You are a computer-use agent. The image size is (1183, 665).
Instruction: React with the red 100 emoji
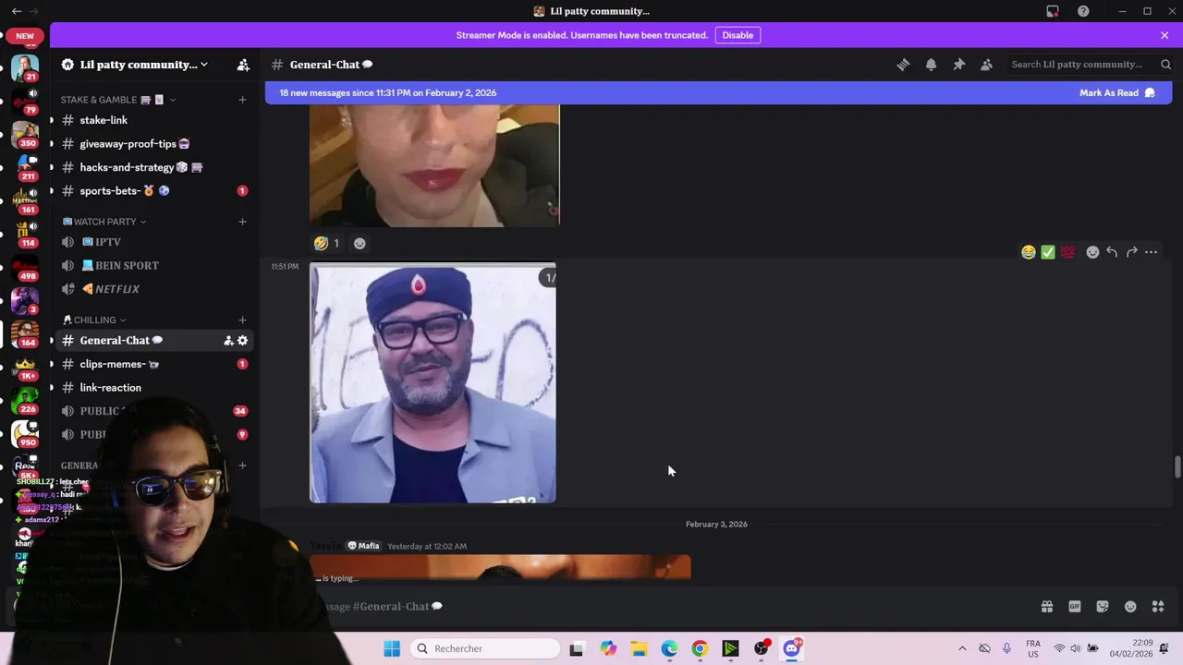coord(1067,252)
